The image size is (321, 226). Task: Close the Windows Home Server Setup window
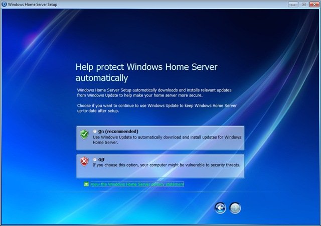coord(314,5)
